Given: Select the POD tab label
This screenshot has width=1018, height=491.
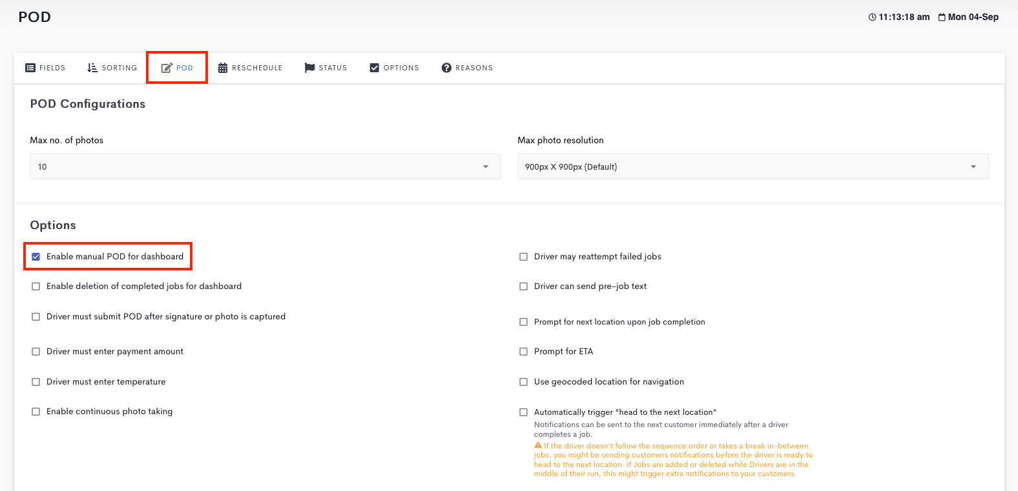Looking at the screenshot, I should pos(185,68).
